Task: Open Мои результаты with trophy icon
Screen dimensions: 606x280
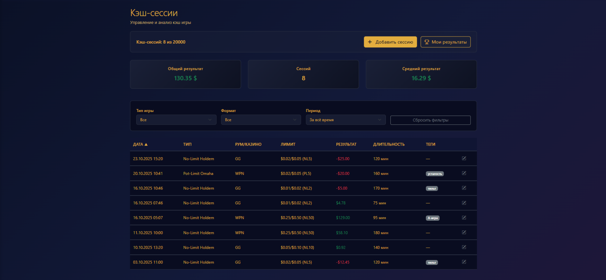Action: tap(445, 42)
